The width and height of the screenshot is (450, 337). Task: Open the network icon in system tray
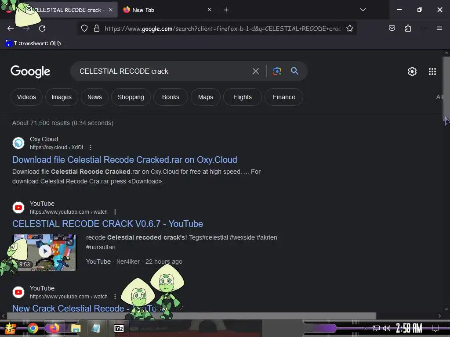point(376,328)
